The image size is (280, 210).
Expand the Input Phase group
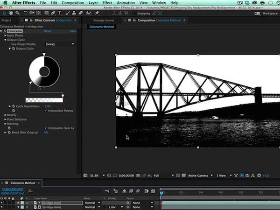5,35
